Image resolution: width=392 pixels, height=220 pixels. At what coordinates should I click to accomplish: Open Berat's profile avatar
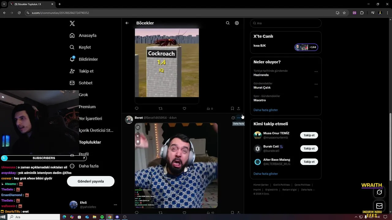click(129, 119)
